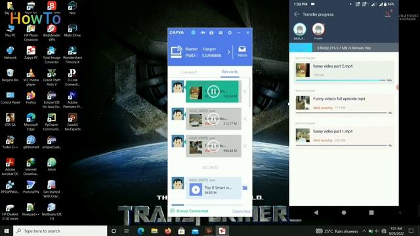Screen dimensions: 420x236
Task: Open Firefox desktop shortcut
Action: coord(31,98)
